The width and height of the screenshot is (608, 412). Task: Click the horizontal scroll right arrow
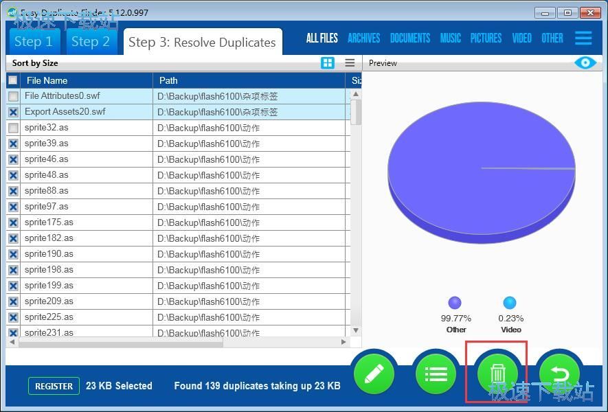[x=344, y=342]
